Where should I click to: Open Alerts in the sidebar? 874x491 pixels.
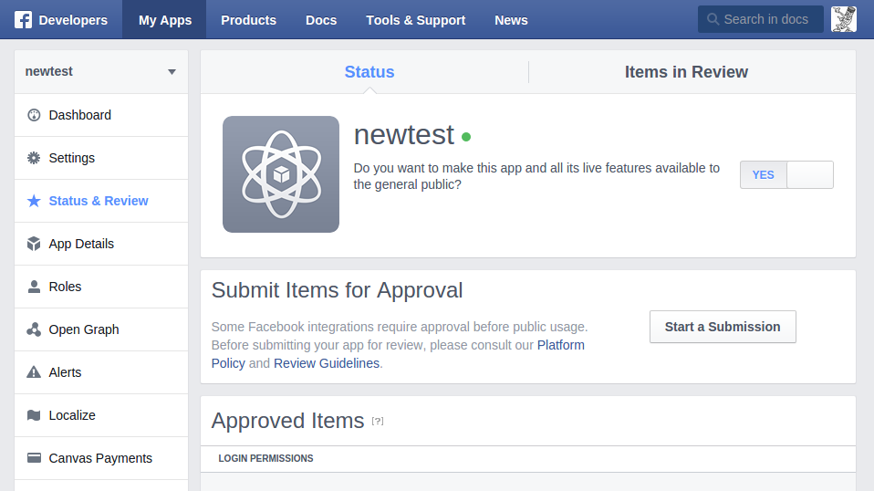click(x=101, y=372)
